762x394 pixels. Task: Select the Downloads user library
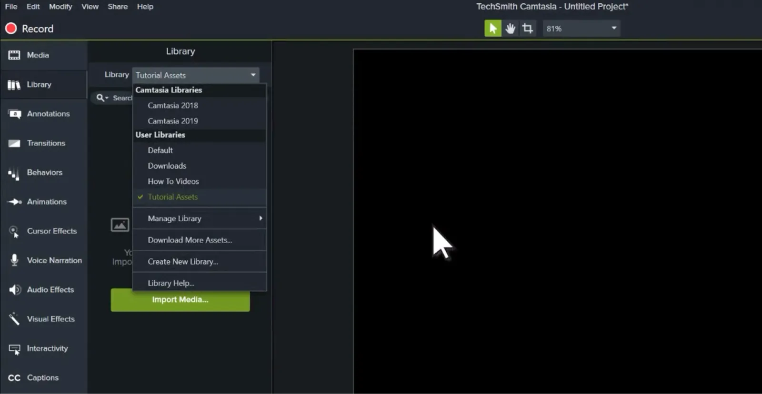coord(200,166)
